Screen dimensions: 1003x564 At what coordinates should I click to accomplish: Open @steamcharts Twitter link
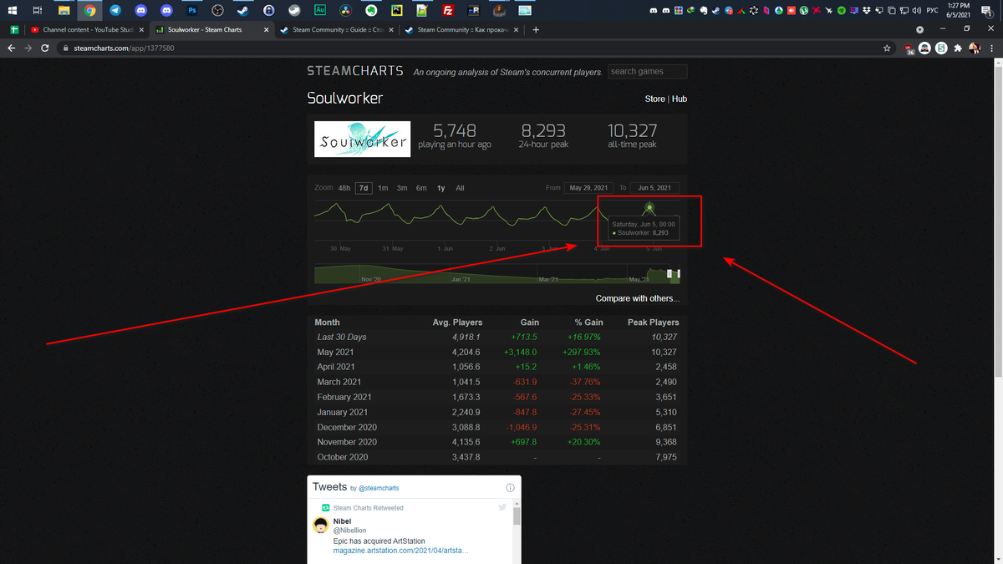[x=379, y=488]
